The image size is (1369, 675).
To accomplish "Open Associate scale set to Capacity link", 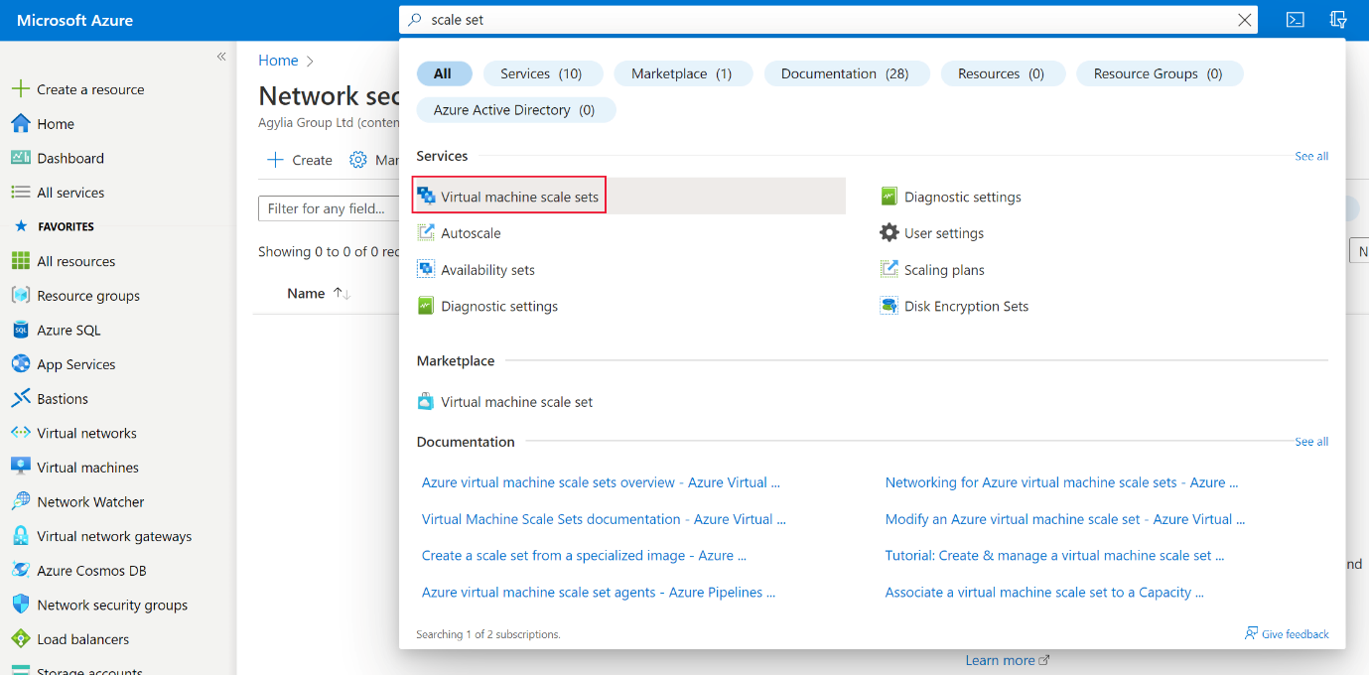I will (x=1044, y=593).
